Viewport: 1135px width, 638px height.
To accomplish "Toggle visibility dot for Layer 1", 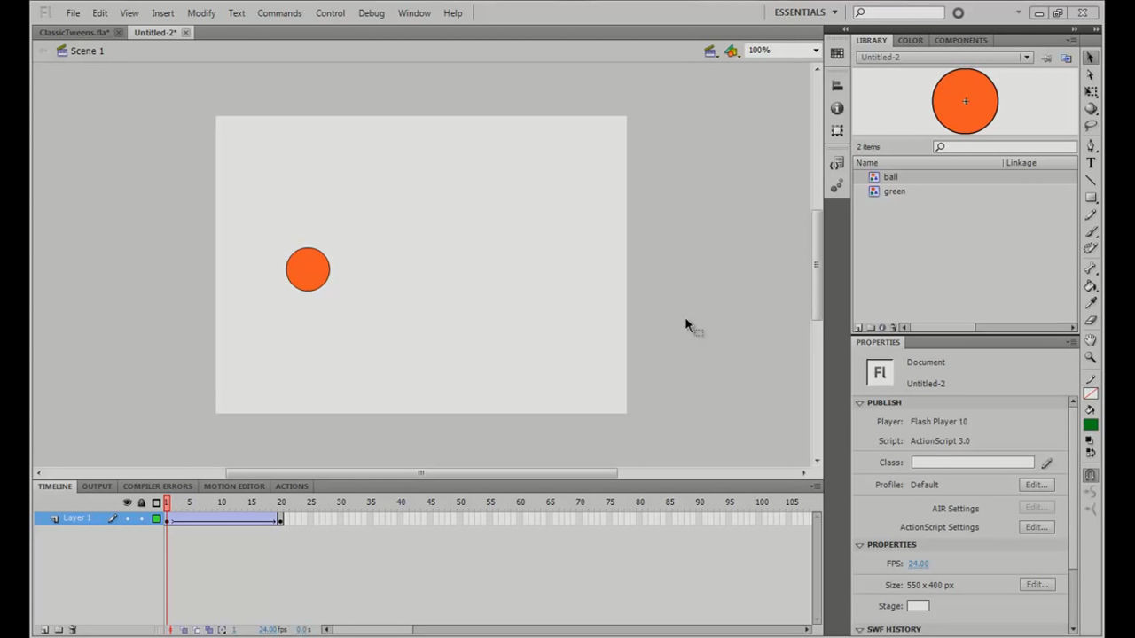I will pos(127,518).
